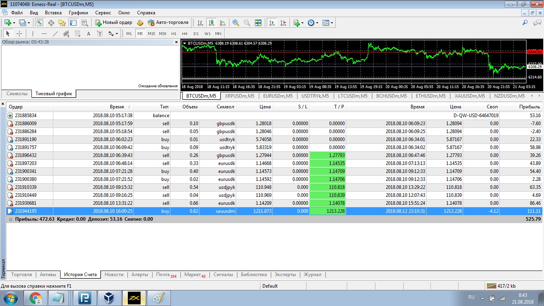The width and height of the screenshot is (544, 306).
Task: Select the Crosshair cursor tool
Action: (19, 33)
